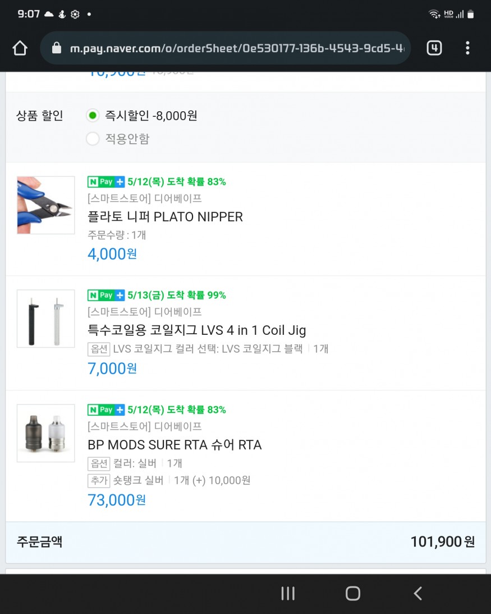The height and width of the screenshot is (614, 491).
Task: Select the 적용안함 radio option
Action: 93,139
